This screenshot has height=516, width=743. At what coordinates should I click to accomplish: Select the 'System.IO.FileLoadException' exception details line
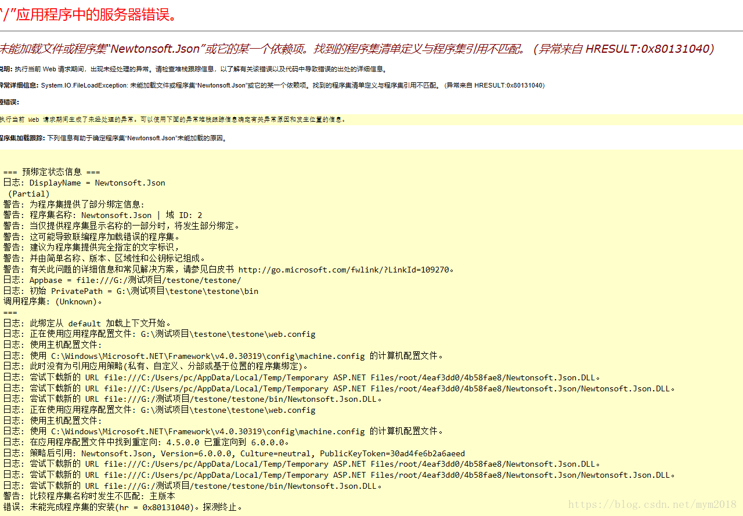click(x=272, y=85)
